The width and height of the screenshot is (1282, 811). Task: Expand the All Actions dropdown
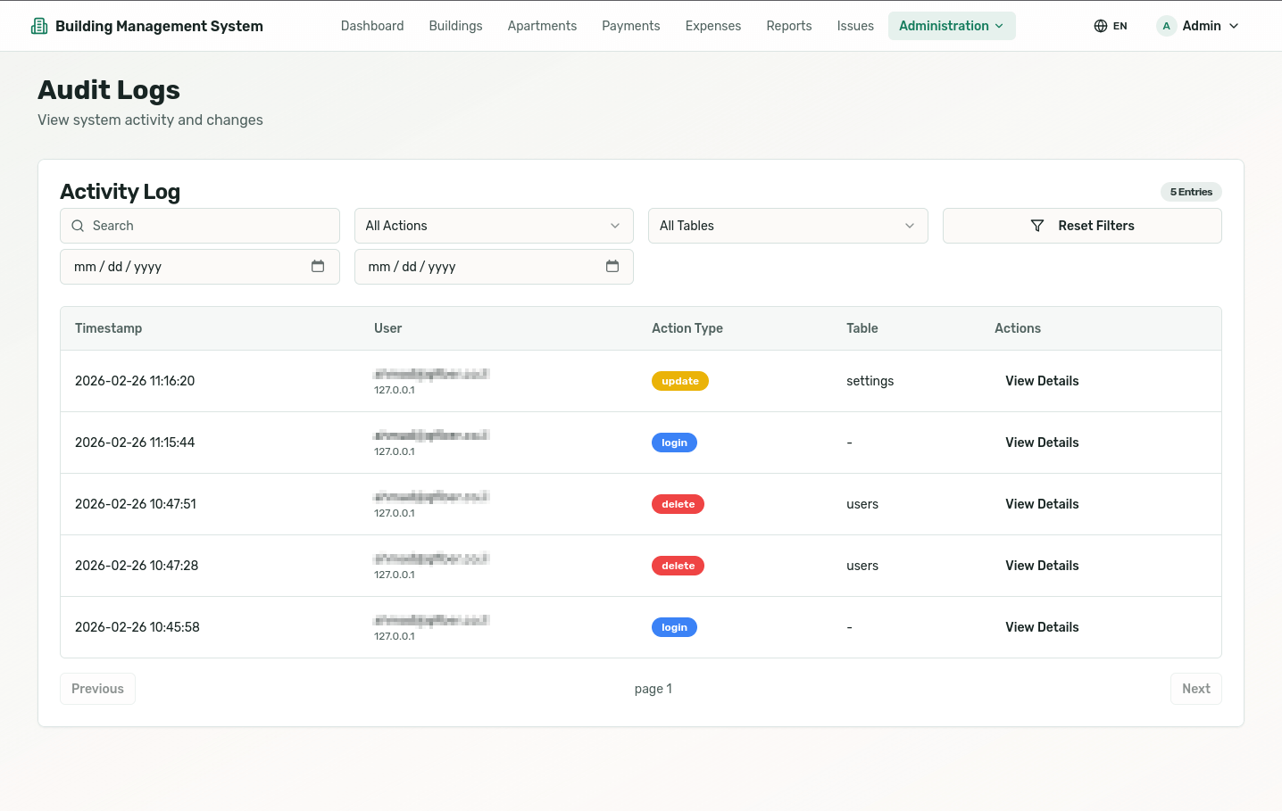pyautogui.click(x=494, y=226)
